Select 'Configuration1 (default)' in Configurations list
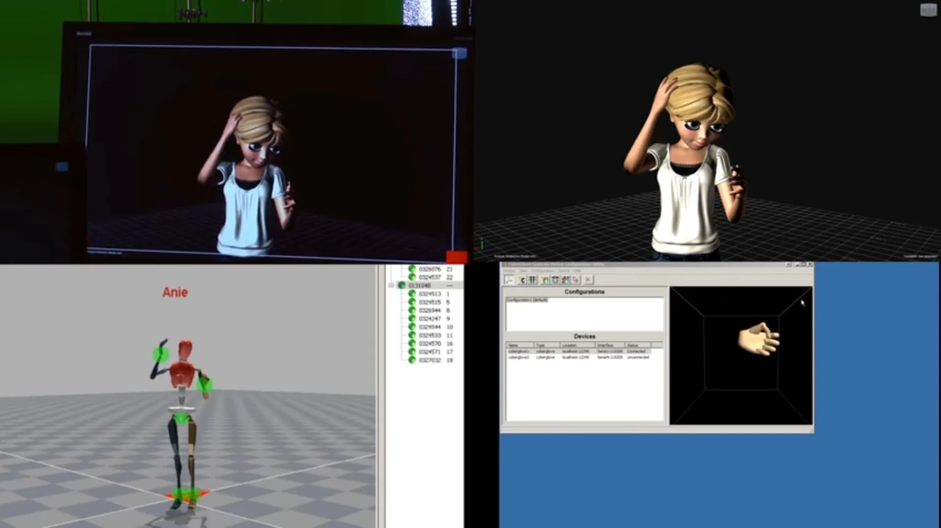 pos(527,300)
